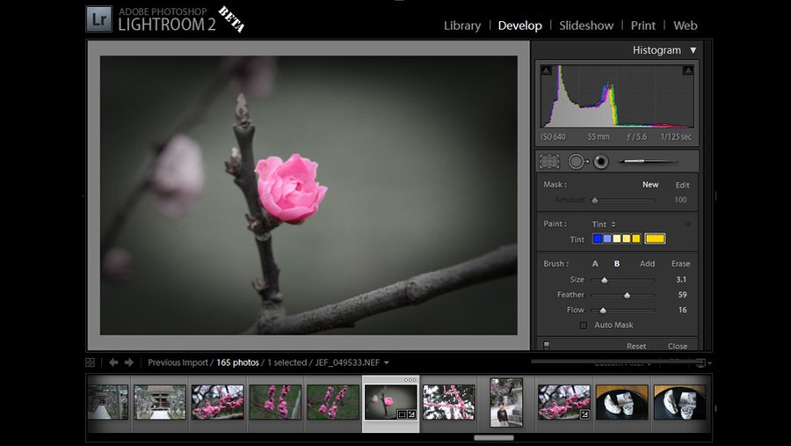Click the Flow value 16
This screenshot has height=446, width=791.
click(x=682, y=310)
